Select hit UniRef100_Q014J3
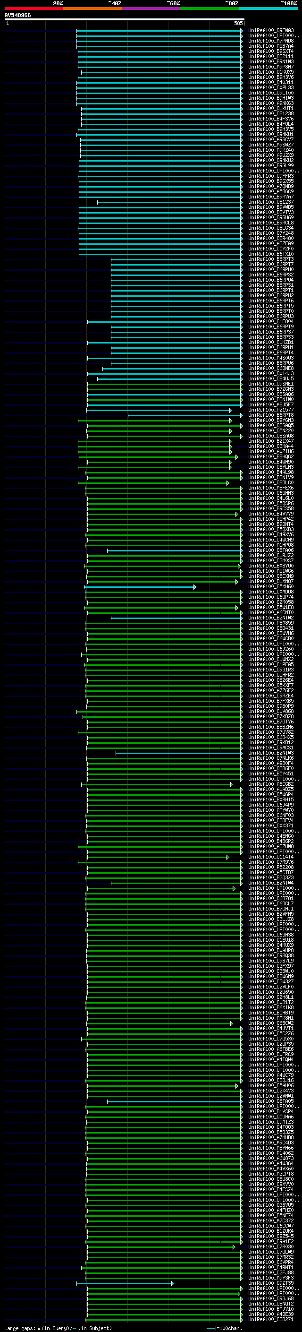Viewport: 302px width, 1332px height. point(271,373)
